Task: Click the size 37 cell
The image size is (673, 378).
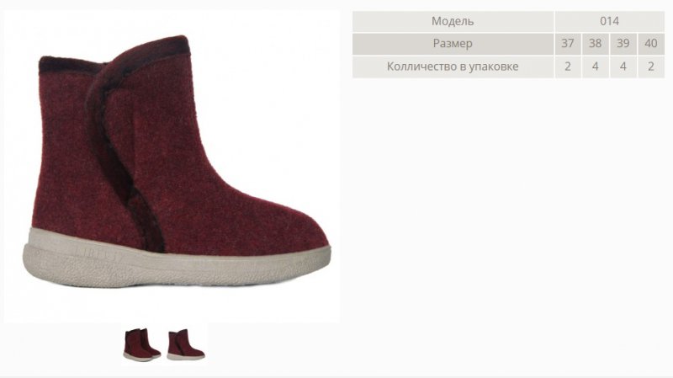Action: pos(567,44)
